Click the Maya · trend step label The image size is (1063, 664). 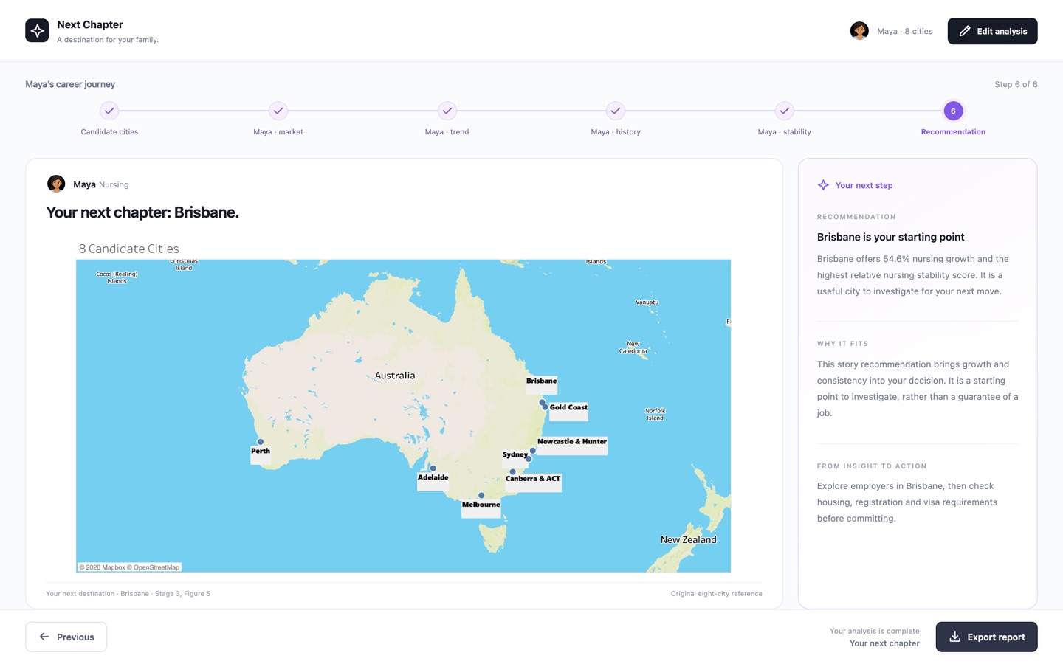[x=447, y=132]
